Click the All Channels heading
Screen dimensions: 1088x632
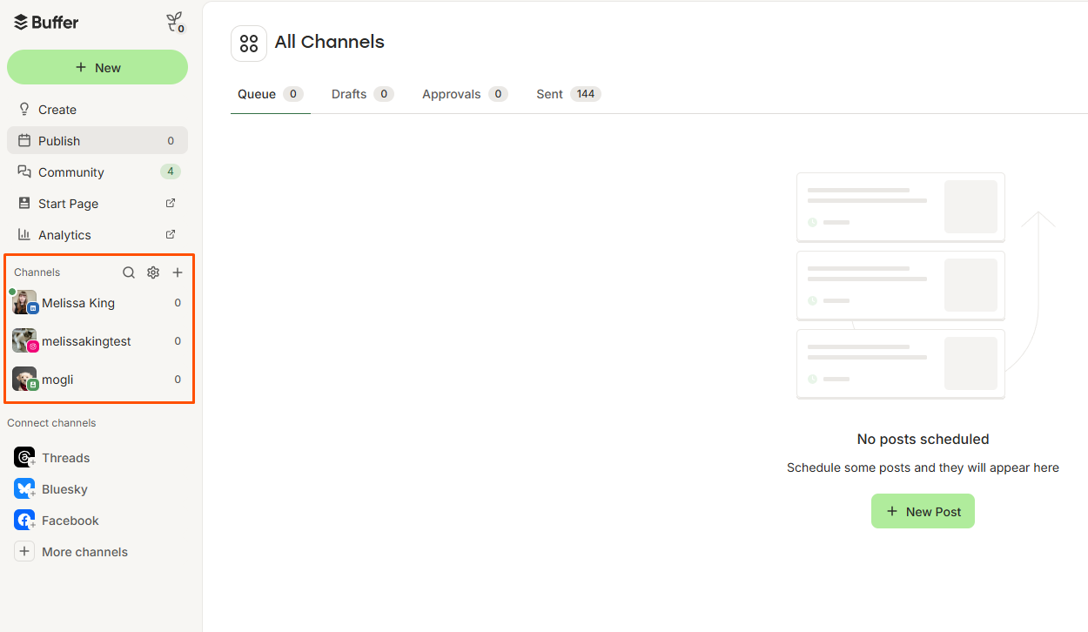point(329,42)
